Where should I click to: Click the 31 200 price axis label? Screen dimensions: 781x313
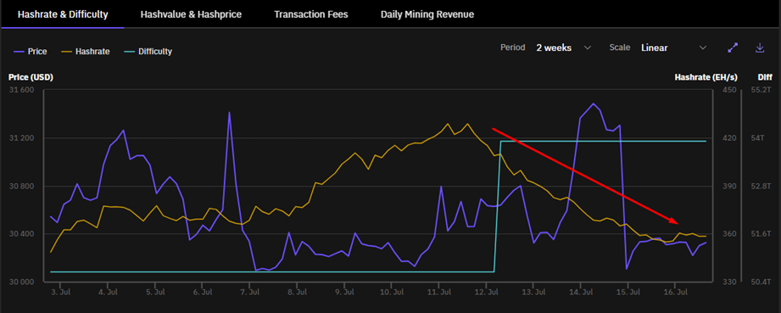(21, 138)
